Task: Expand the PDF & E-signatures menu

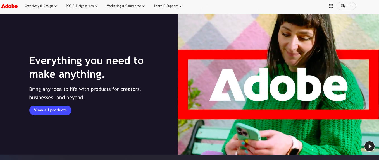Action: point(82,6)
